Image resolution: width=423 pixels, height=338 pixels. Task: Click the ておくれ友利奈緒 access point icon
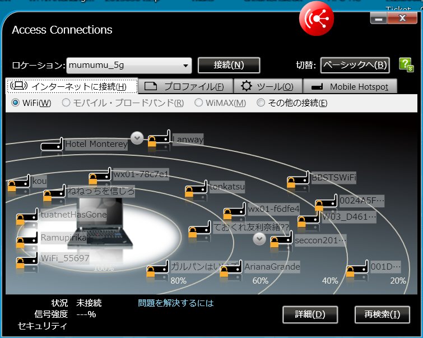[x=199, y=229]
